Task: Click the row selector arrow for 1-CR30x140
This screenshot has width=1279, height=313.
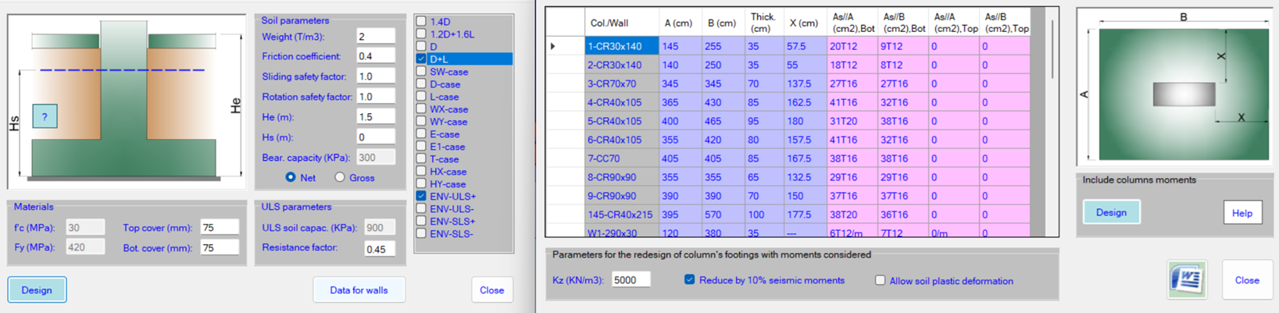Action: pyautogui.click(x=553, y=46)
